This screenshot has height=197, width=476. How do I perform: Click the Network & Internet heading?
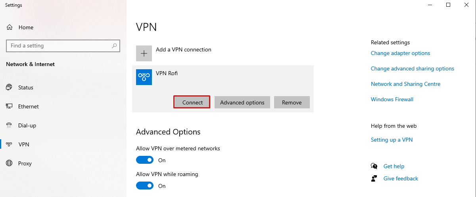pos(31,64)
